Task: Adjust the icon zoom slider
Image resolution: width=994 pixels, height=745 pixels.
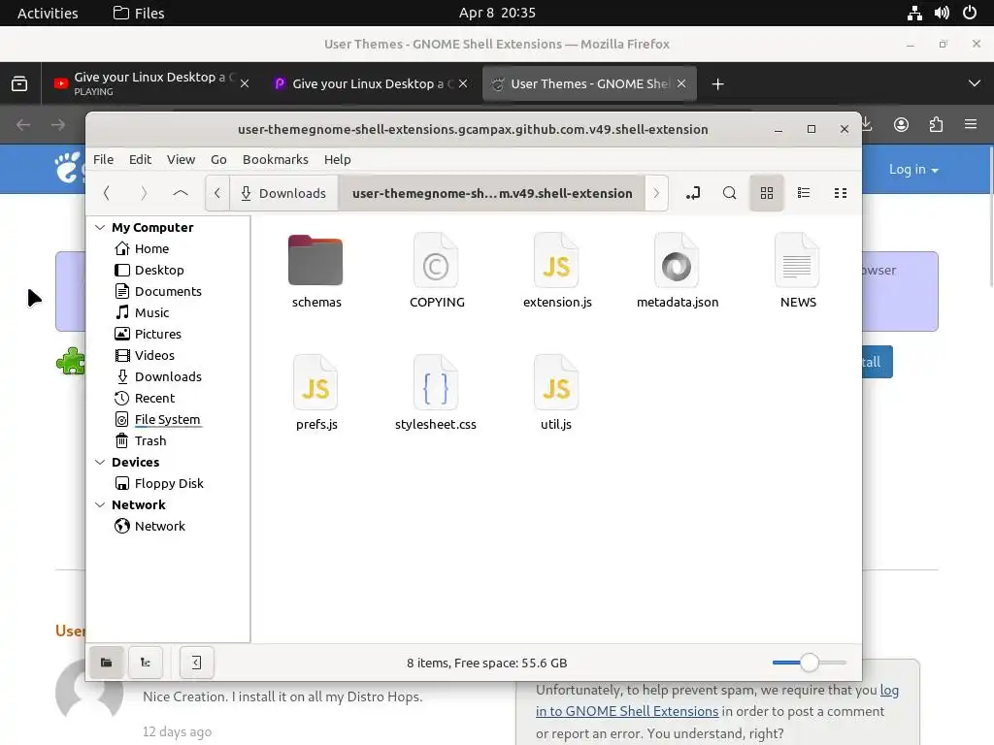Action: 809,663
